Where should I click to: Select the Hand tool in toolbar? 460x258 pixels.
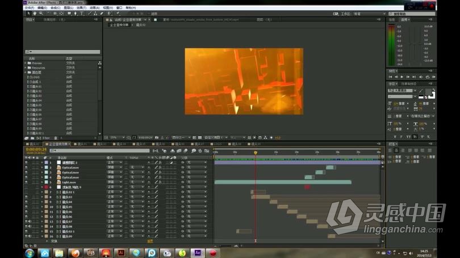pos(35,14)
